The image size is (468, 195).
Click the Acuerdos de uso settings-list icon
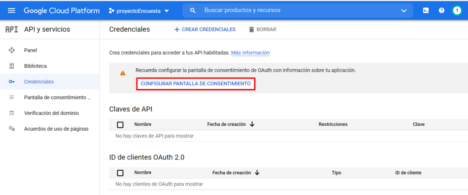click(11, 129)
